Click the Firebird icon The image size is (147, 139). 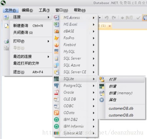pos(56,45)
